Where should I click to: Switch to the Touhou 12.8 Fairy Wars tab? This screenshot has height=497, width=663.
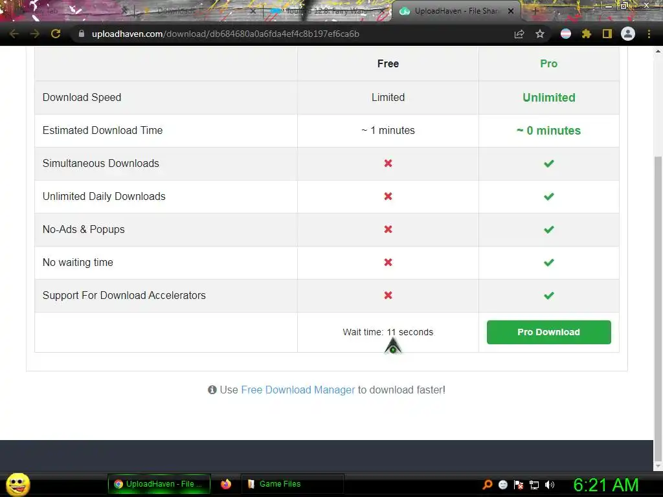click(324, 12)
